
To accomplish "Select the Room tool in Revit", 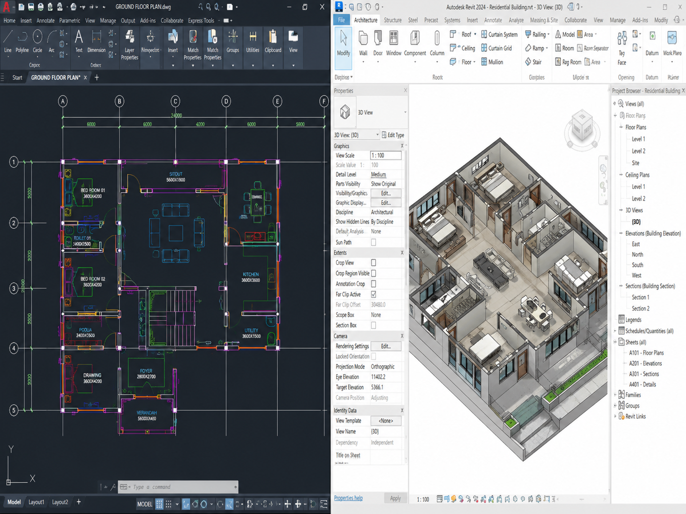I will 565,48.
